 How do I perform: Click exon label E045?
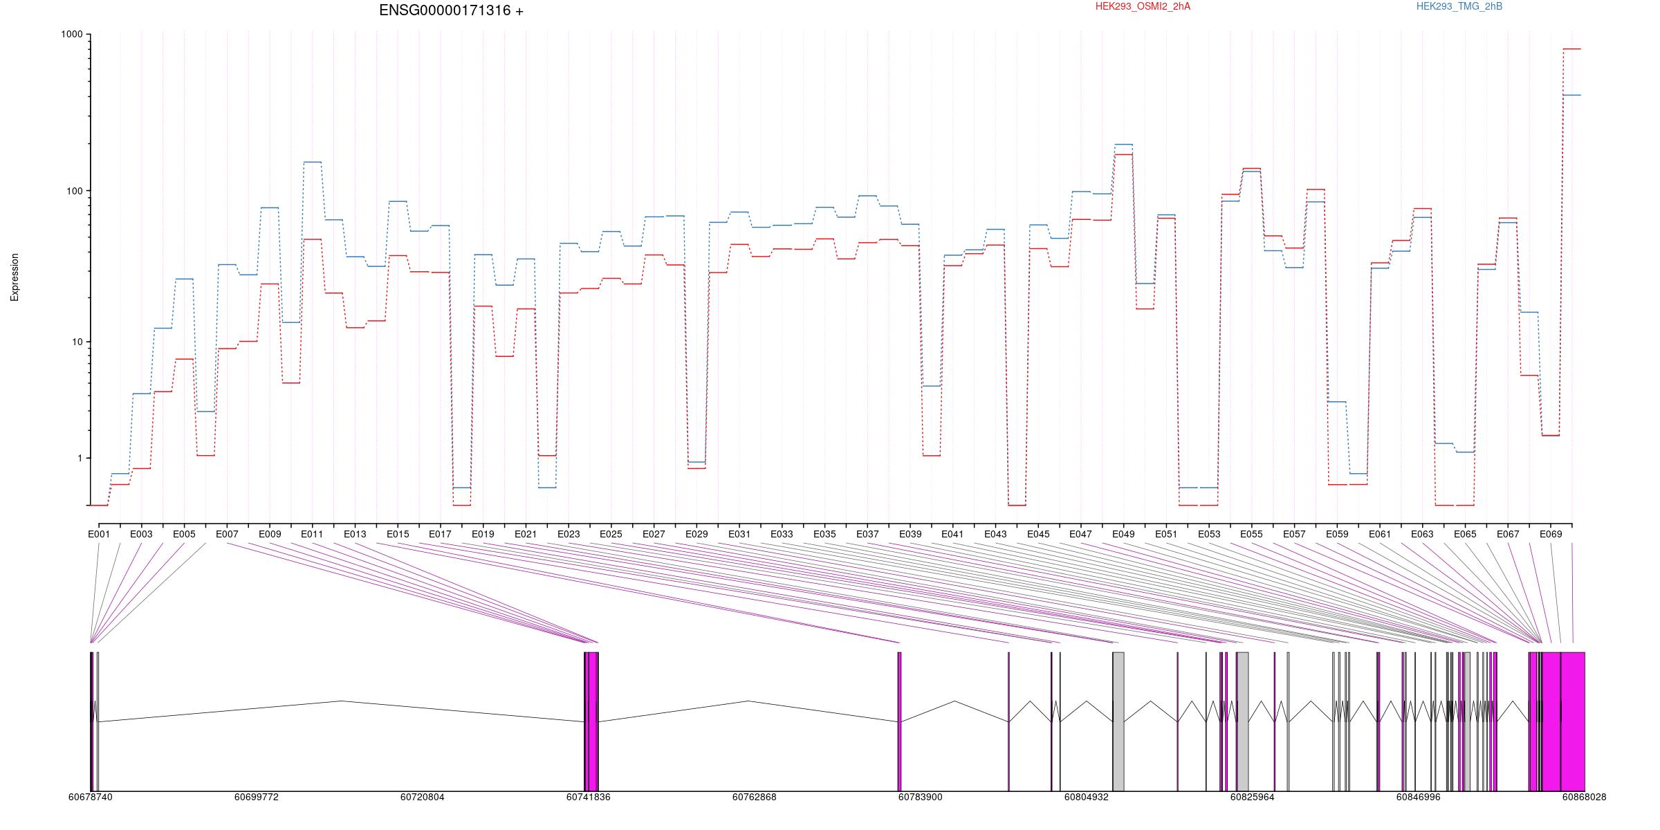pos(1038,534)
